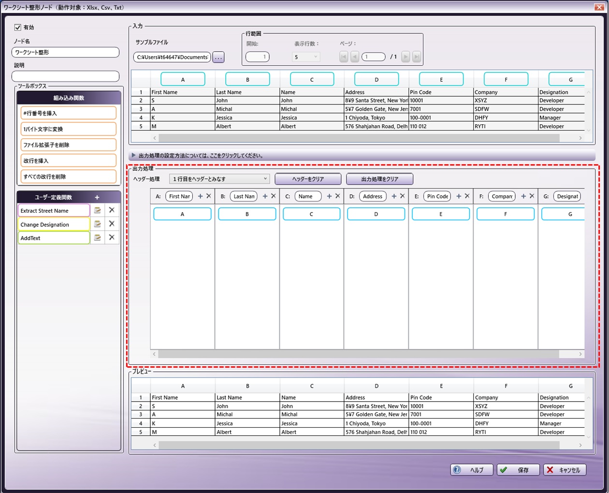Go to the previous page of sample rows
609x493 pixels.
click(355, 57)
